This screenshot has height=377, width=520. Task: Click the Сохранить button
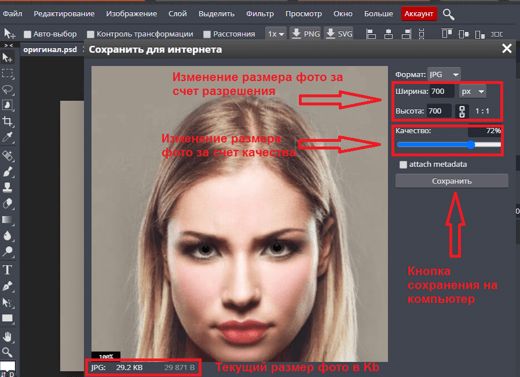[452, 181]
